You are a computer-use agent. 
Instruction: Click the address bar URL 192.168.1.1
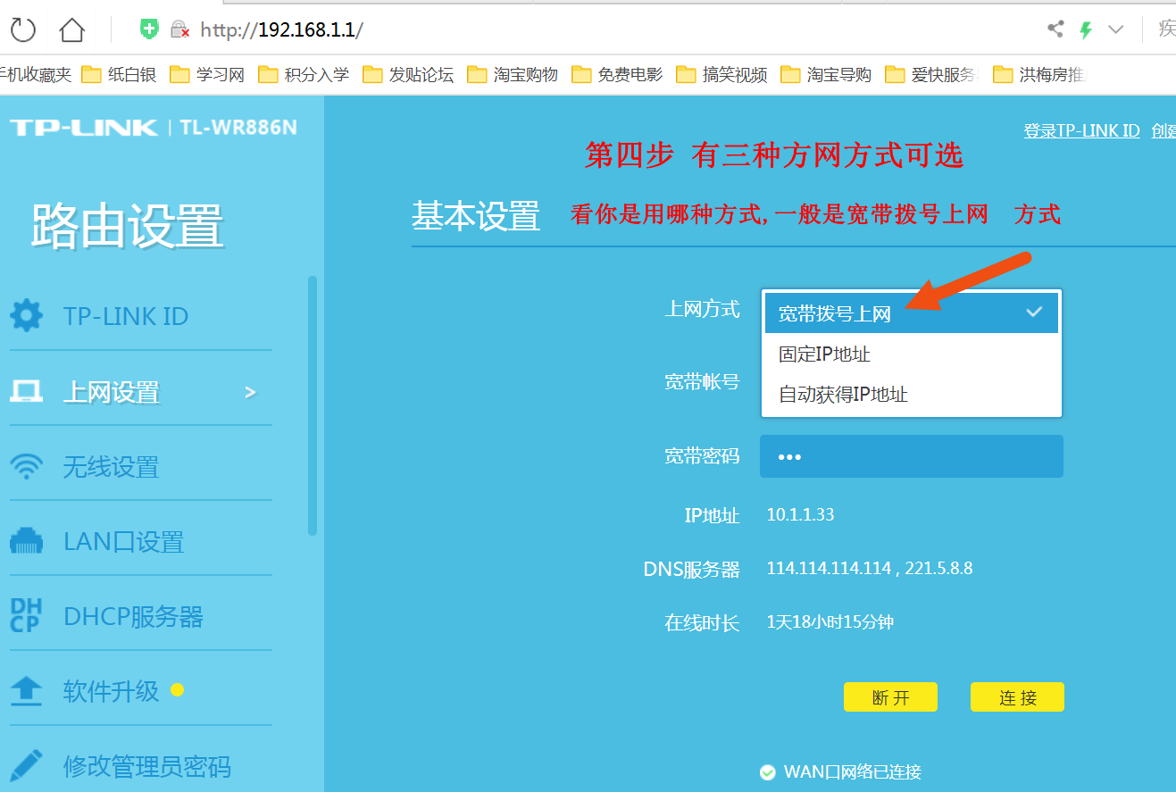point(281,29)
